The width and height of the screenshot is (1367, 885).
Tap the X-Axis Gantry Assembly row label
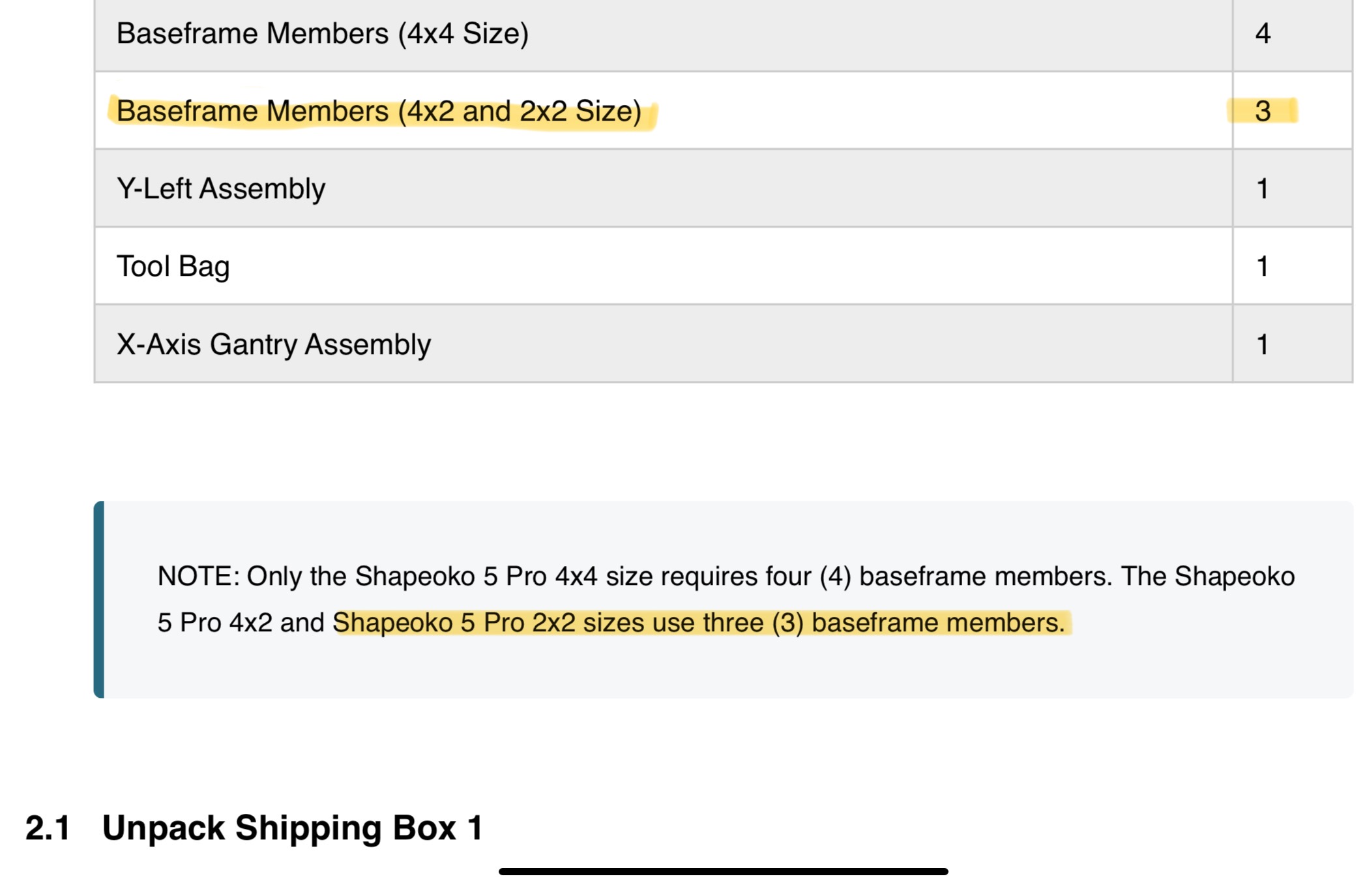(273, 344)
